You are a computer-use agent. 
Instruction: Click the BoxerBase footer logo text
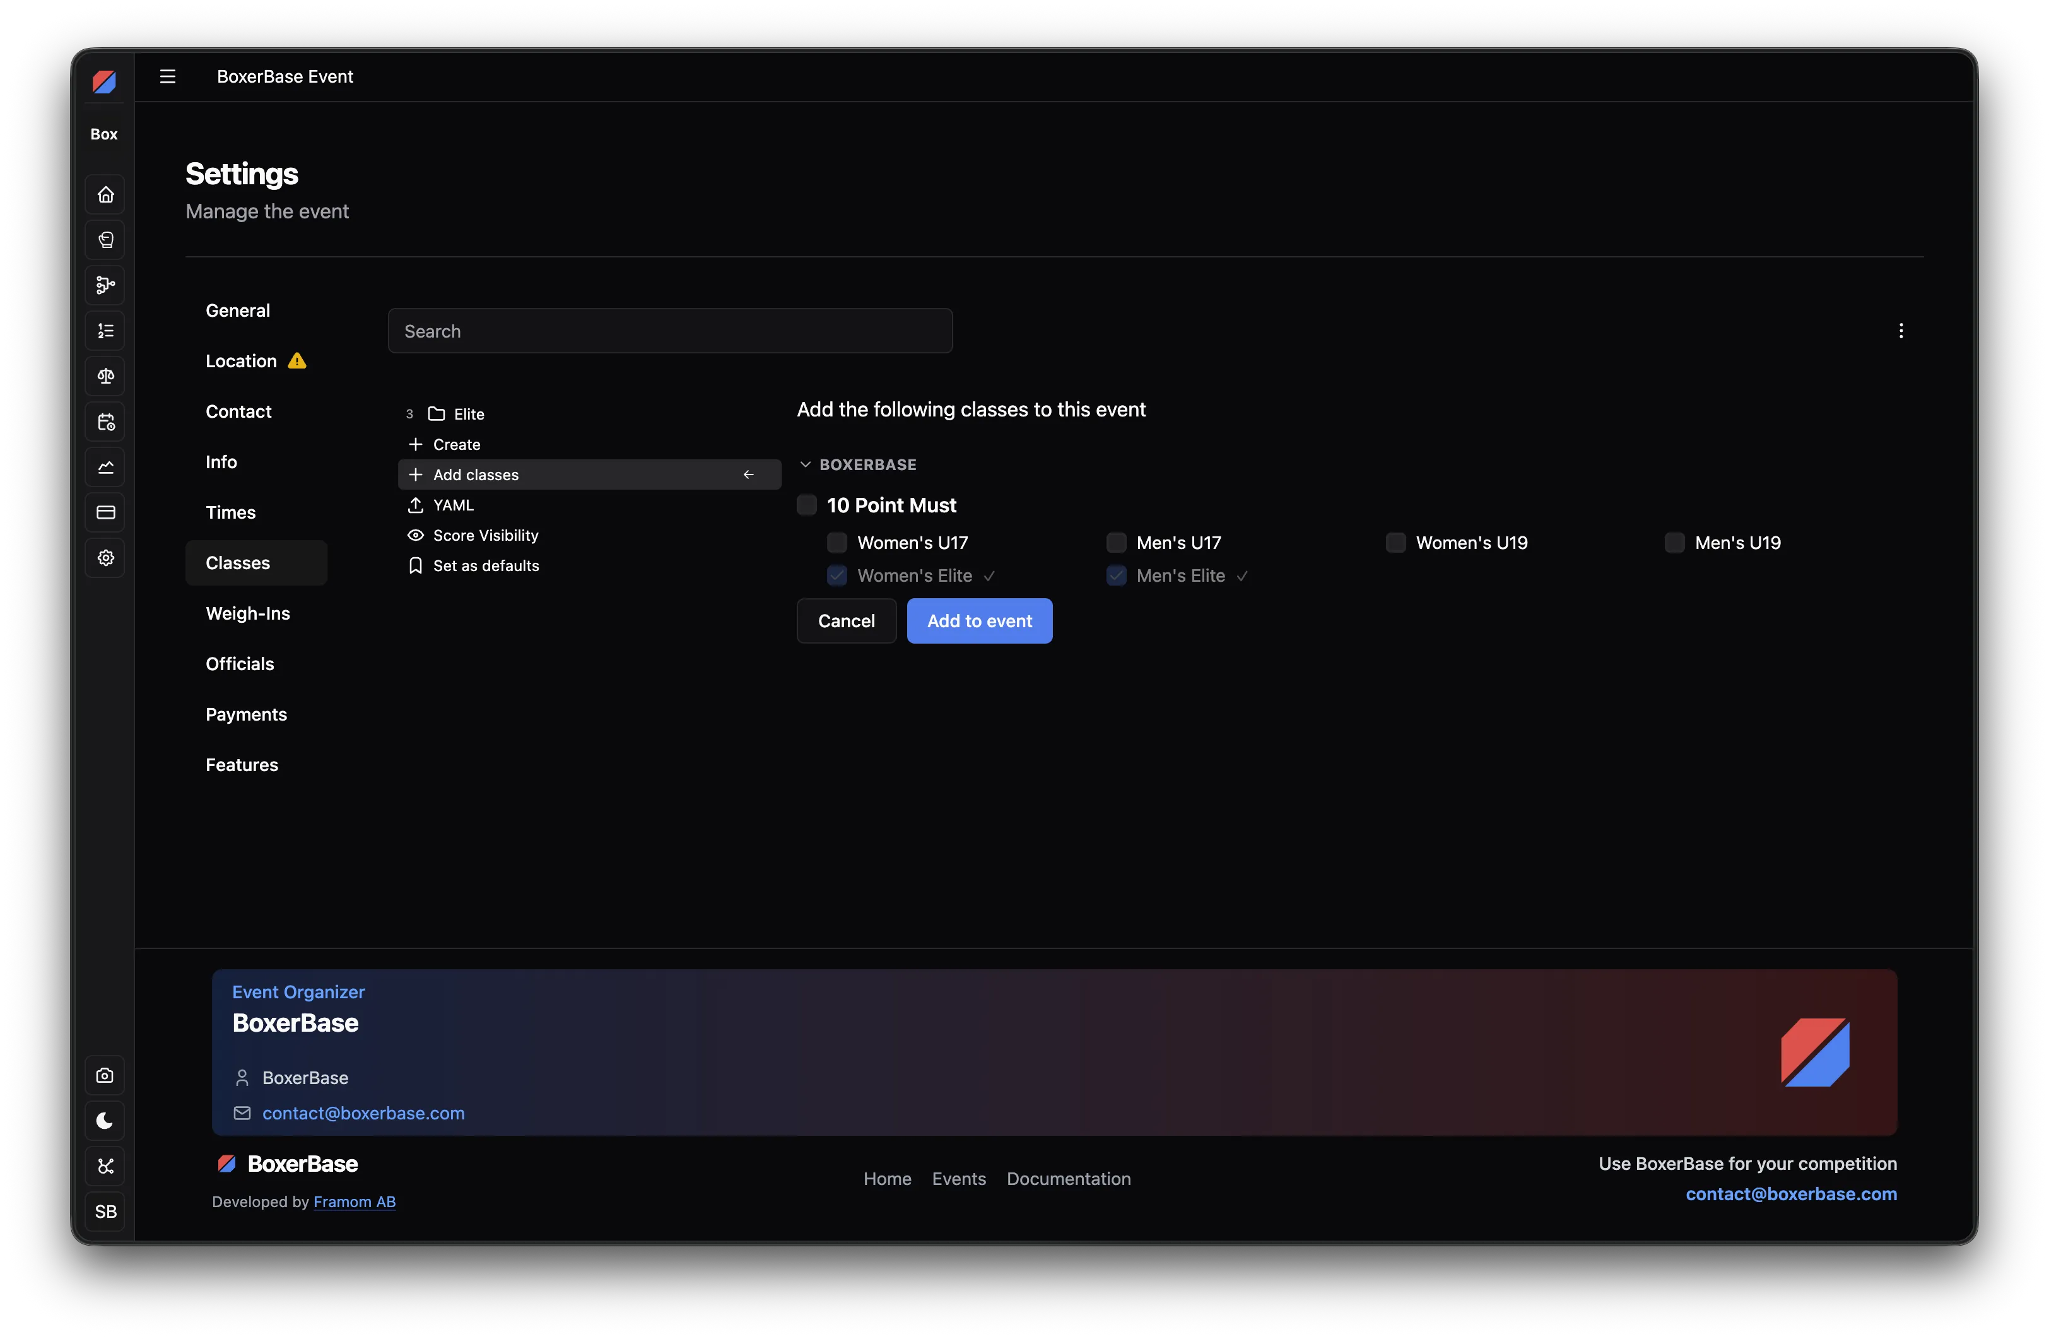[x=302, y=1164]
